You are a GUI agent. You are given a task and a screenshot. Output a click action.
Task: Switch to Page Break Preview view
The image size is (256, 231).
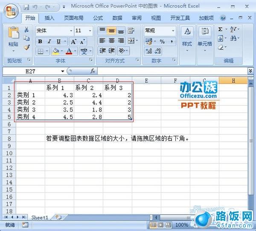[168, 225]
